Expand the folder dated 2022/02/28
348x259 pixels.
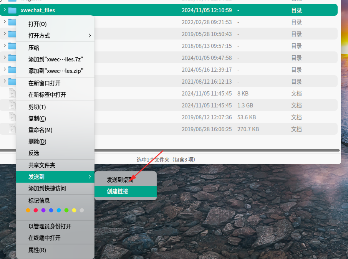click(5, 21)
